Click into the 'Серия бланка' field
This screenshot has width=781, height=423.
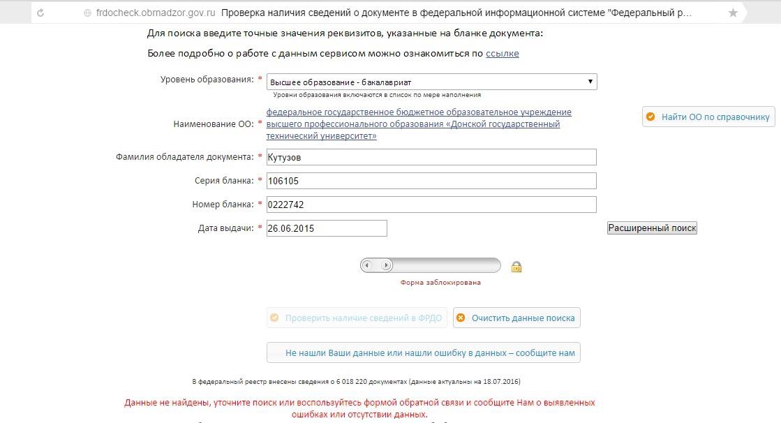[x=431, y=181]
